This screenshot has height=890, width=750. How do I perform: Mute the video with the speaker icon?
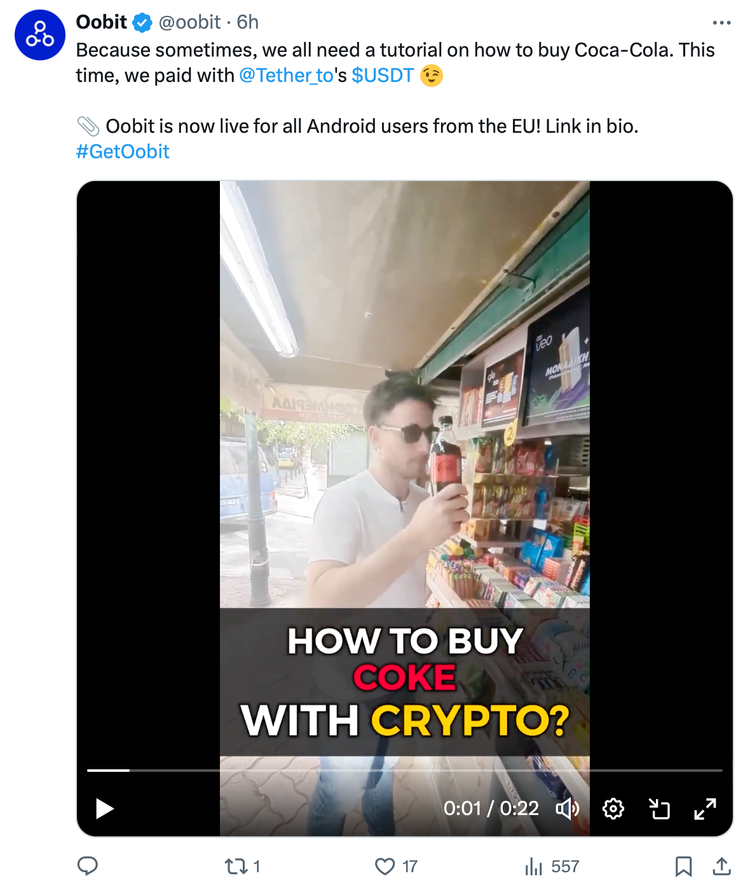click(x=568, y=809)
